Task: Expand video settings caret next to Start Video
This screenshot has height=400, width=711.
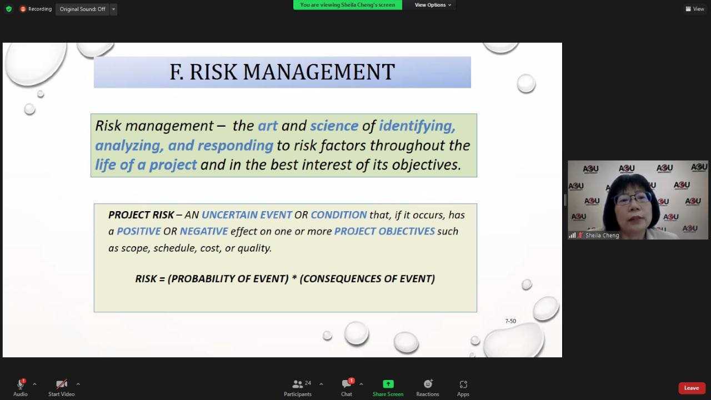Action: point(78,384)
